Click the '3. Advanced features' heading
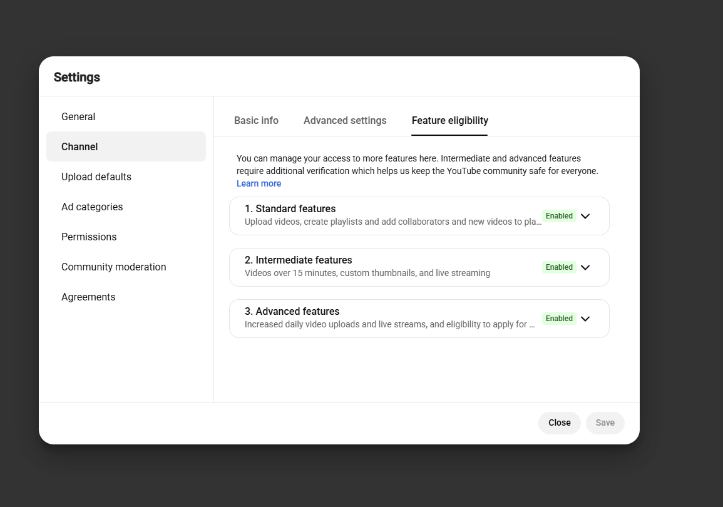723x507 pixels. pyautogui.click(x=292, y=311)
